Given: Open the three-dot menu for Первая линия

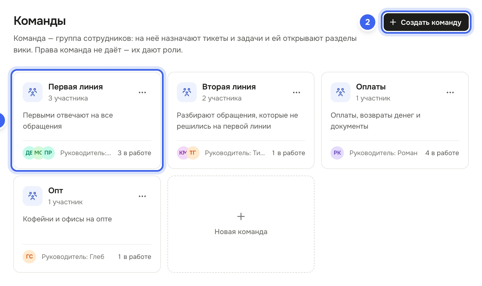Looking at the screenshot, I should pos(142,92).
